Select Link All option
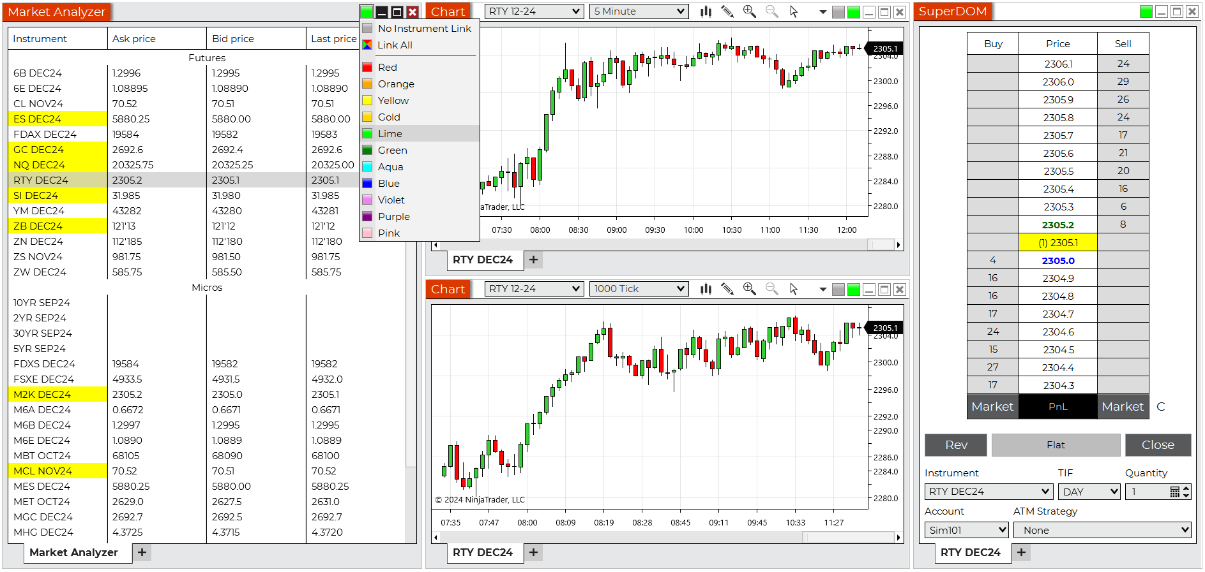This screenshot has height=572, width=1205. (420, 45)
